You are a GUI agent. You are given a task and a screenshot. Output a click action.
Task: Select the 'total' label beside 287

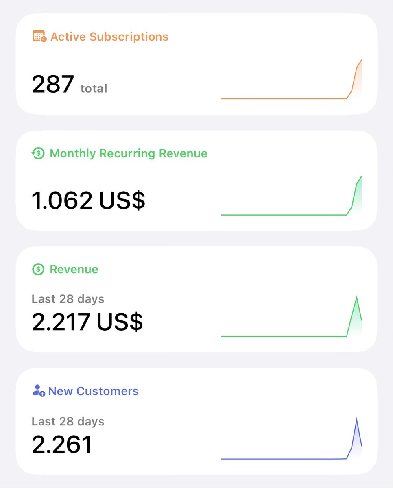click(94, 88)
